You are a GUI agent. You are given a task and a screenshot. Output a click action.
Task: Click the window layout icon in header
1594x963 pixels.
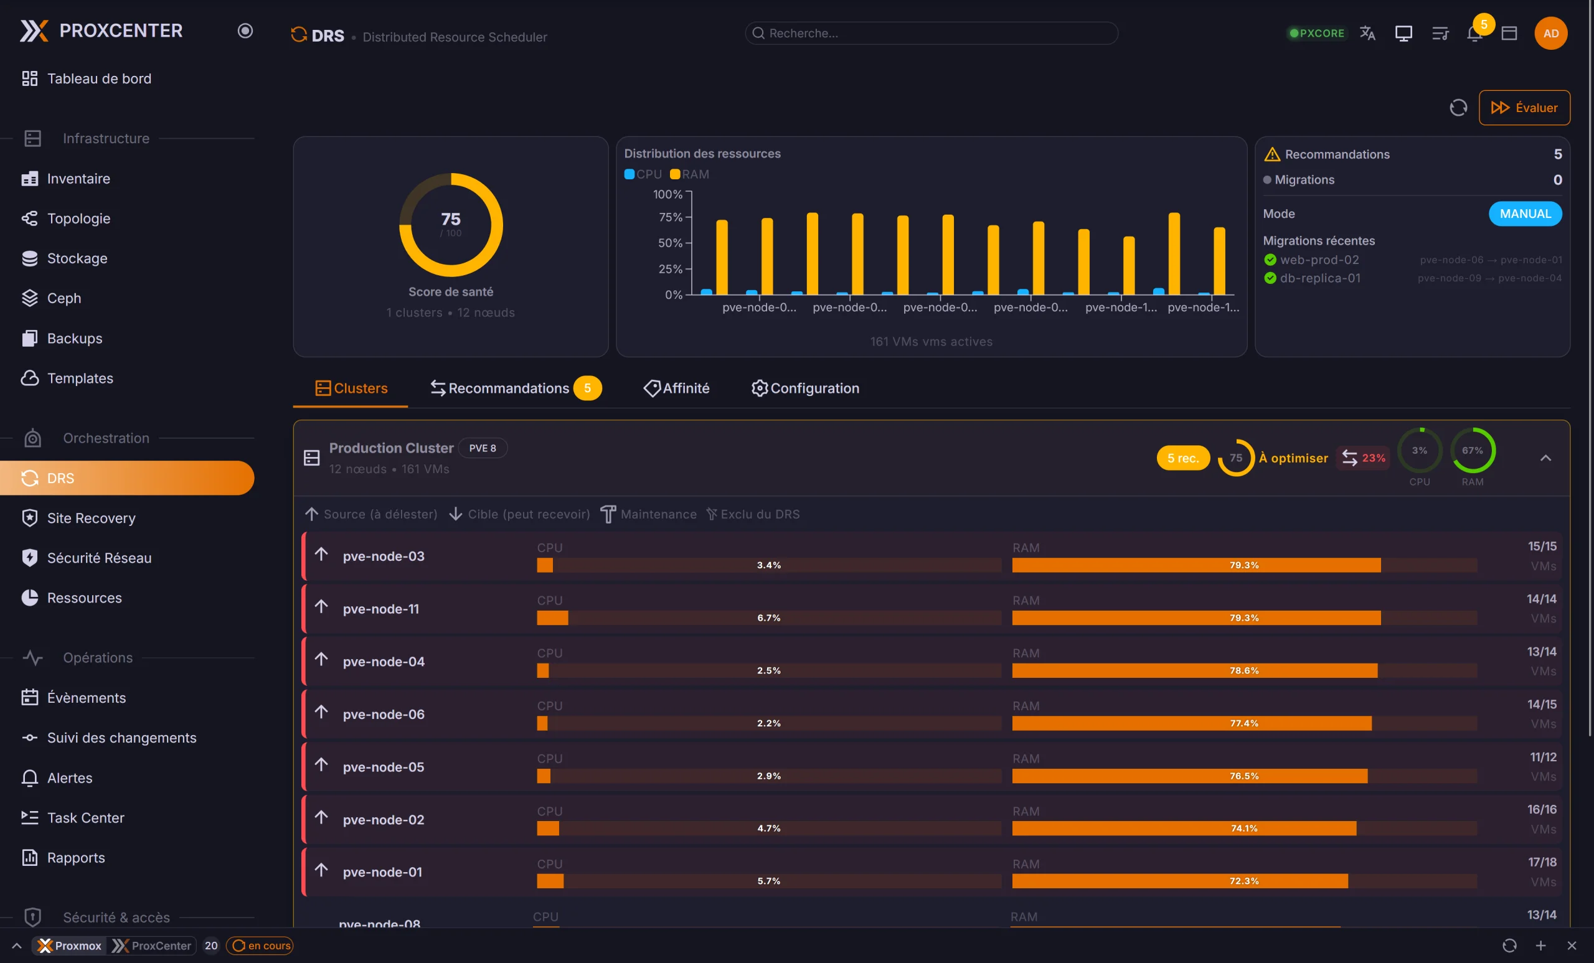[1509, 33]
